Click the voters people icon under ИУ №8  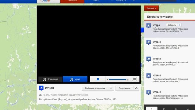(40, 95)
